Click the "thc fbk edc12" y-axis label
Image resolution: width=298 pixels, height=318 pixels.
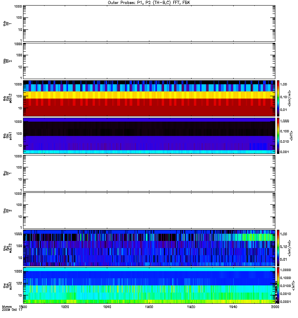pos(7,248)
